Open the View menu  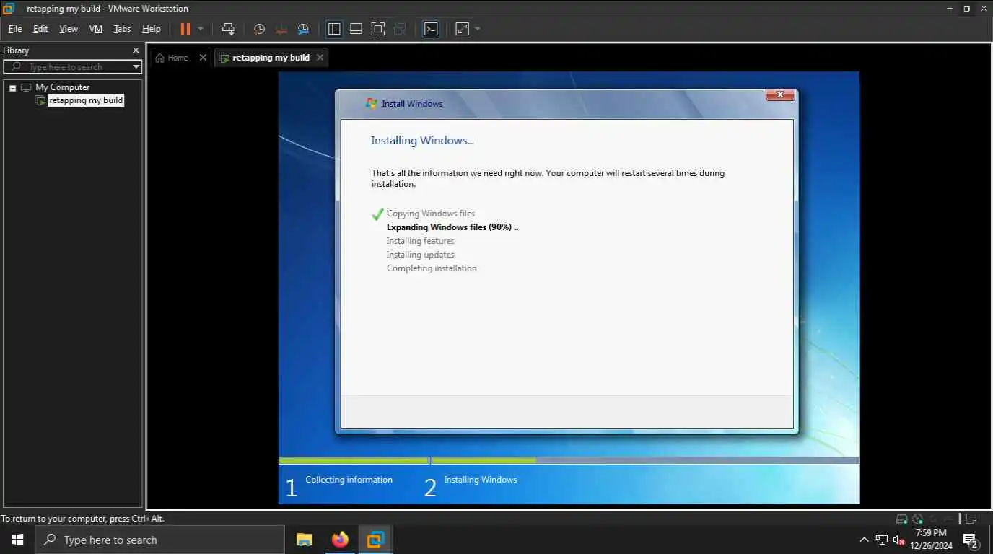69,29
